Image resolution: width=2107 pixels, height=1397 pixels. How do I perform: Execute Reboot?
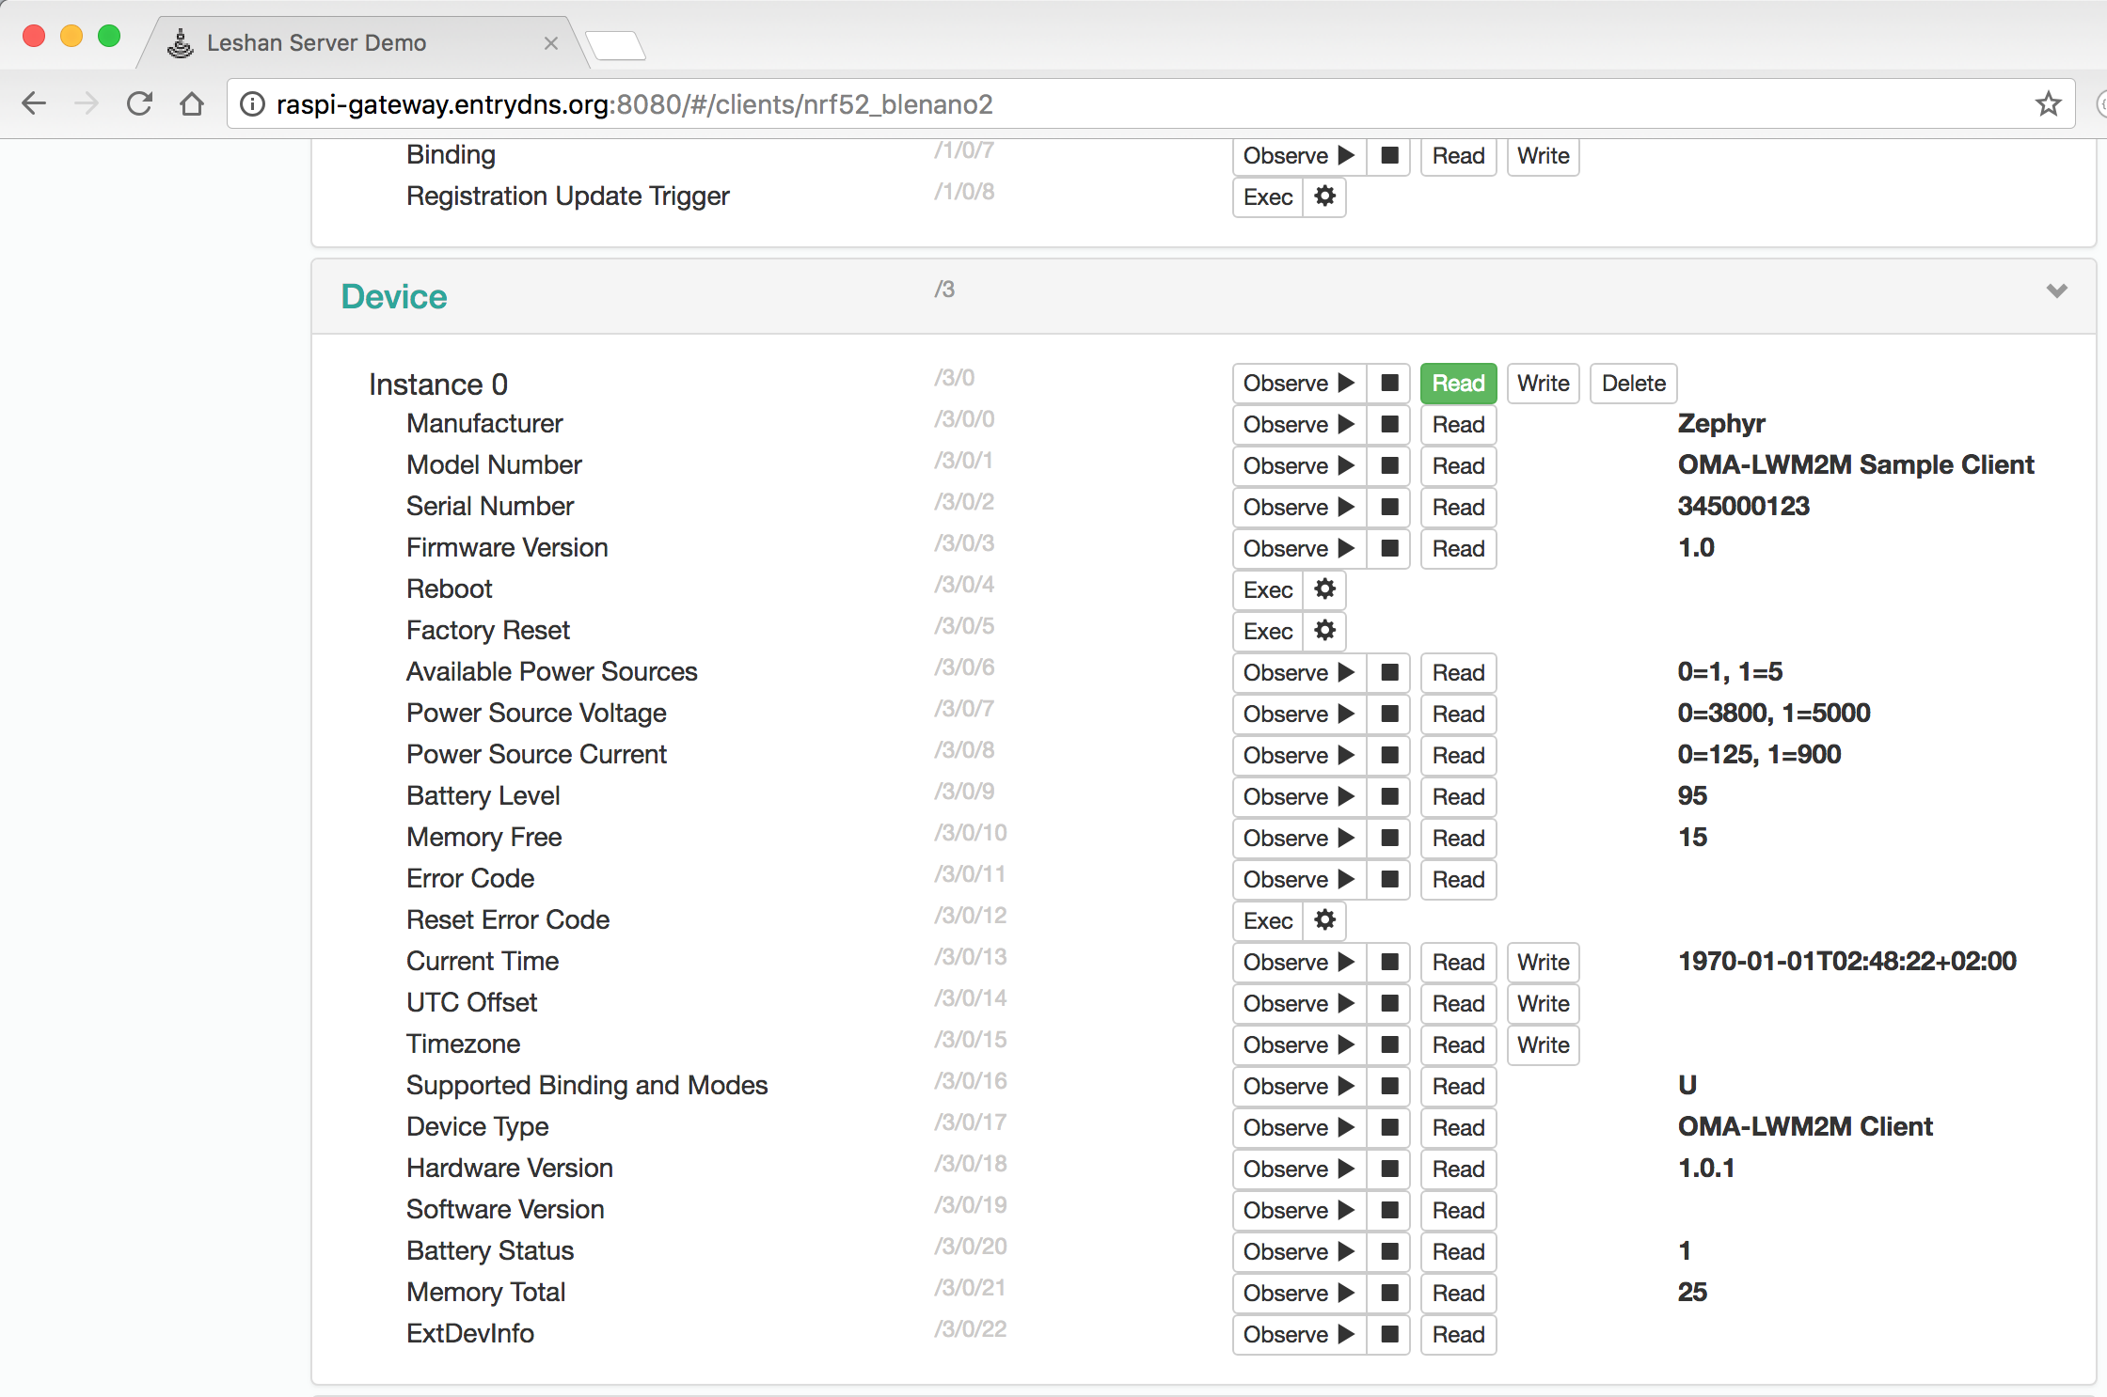[1268, 590]
